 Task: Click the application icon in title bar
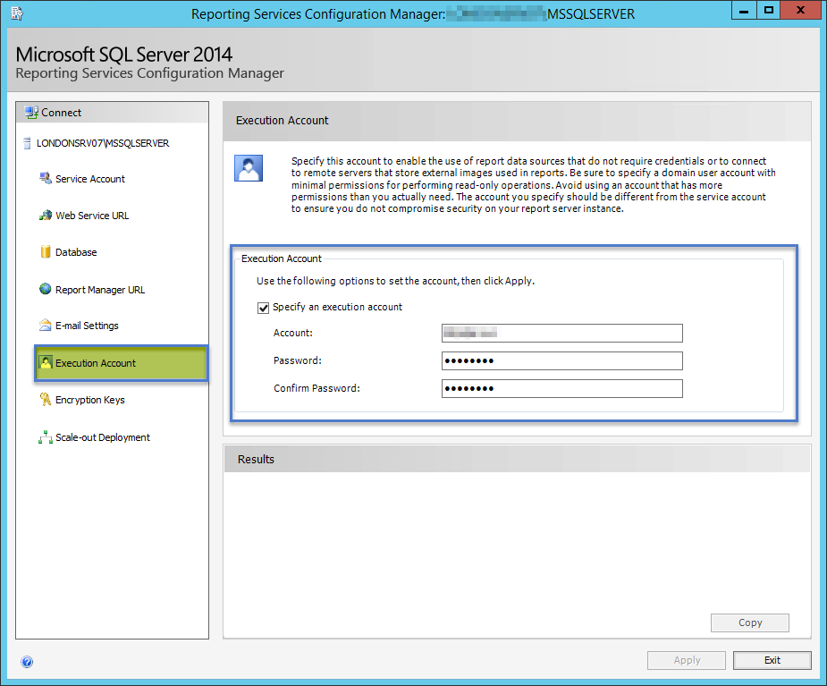[16, 13]
